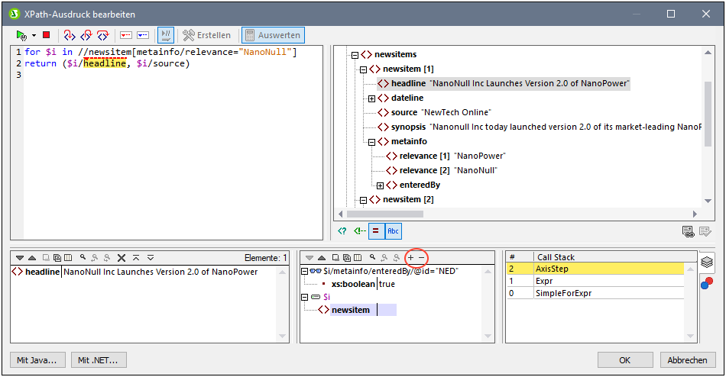Image resolution: width=726 pixels, height=377 pixels.
Task: Click the XML tree vertical scrollbar
Action: coord(708,114)
